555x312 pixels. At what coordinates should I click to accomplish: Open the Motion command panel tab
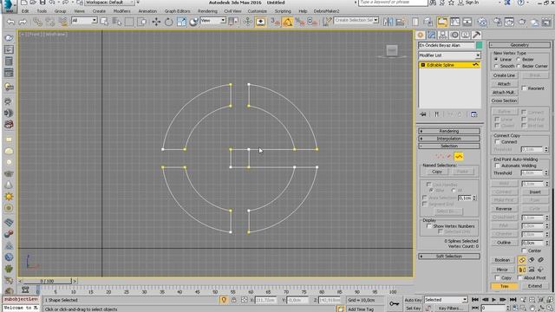point(454,35)
